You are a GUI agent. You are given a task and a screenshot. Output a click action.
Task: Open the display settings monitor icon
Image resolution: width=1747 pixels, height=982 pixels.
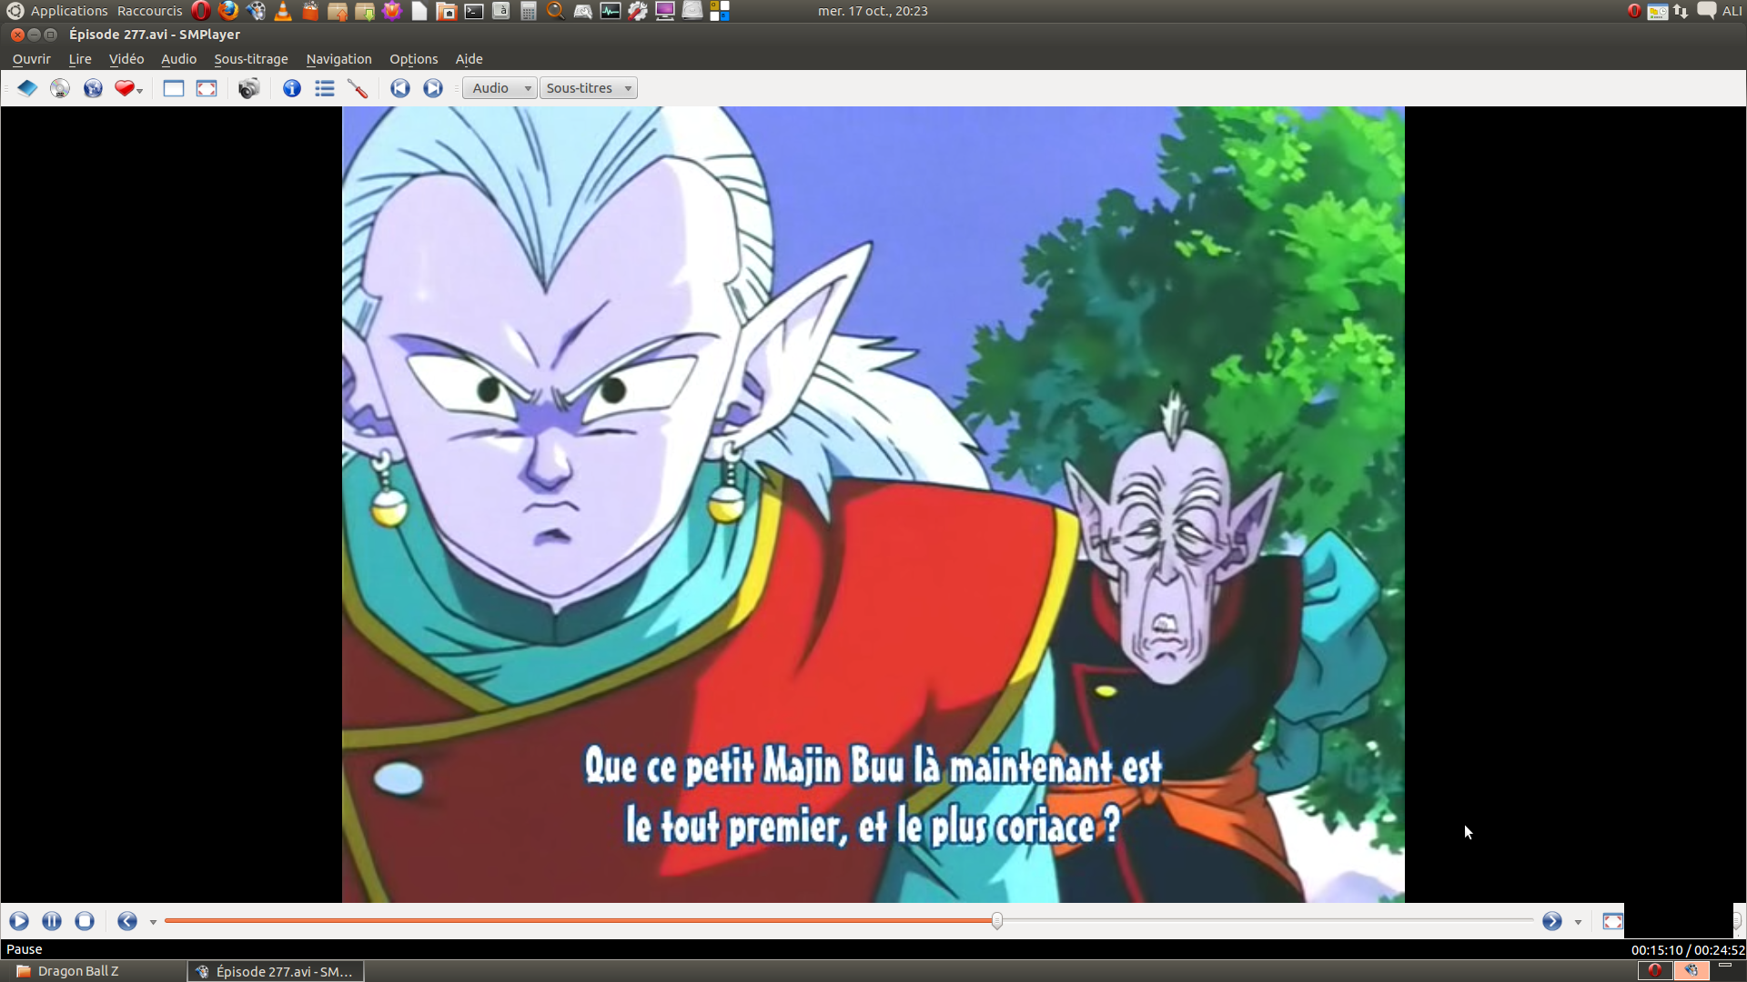tap(665, 11)
